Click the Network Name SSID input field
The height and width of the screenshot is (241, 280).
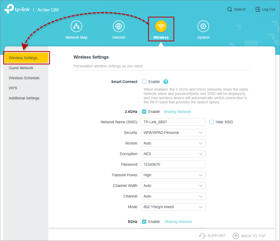click(x=173, y=122)
